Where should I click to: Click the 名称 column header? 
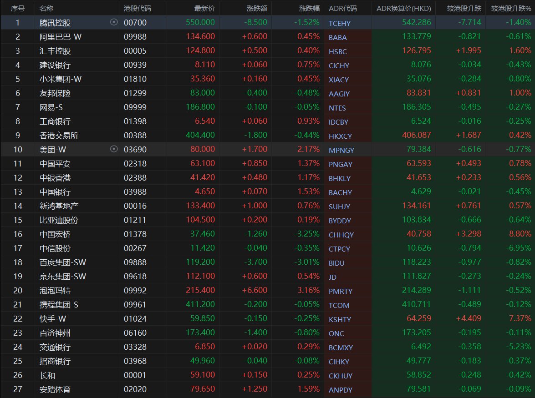46,8
